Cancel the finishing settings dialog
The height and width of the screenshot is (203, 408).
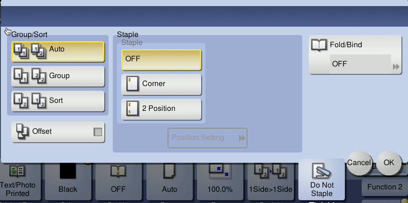(x=359, y=162)
